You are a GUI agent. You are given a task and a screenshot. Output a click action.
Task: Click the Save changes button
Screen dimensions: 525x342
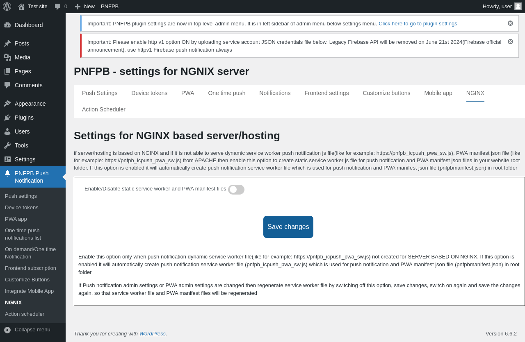tap(288, 227)
